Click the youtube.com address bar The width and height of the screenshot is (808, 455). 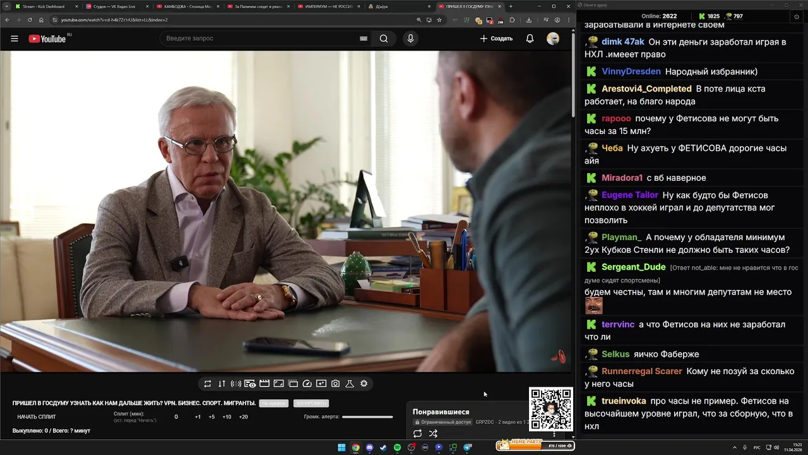[234, 20]
